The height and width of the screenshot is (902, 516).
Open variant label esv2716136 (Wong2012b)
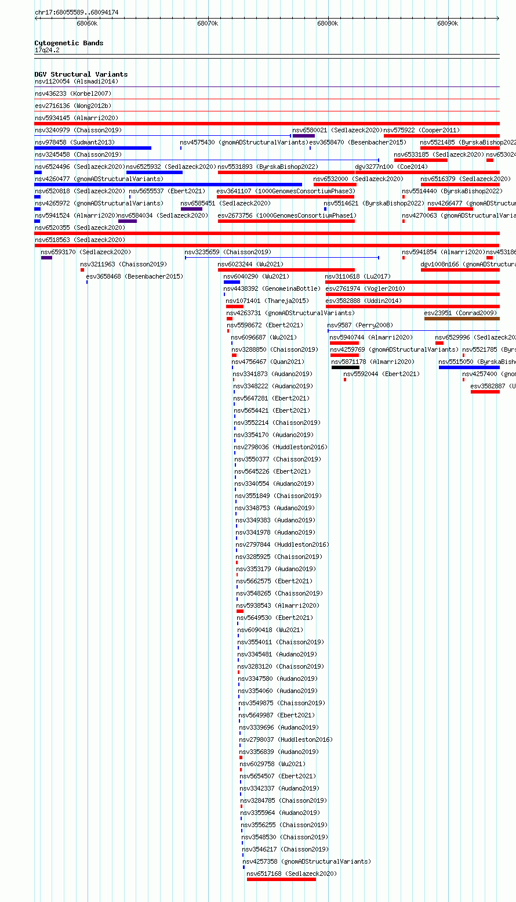pyautogui.click(x=73, y=106)
